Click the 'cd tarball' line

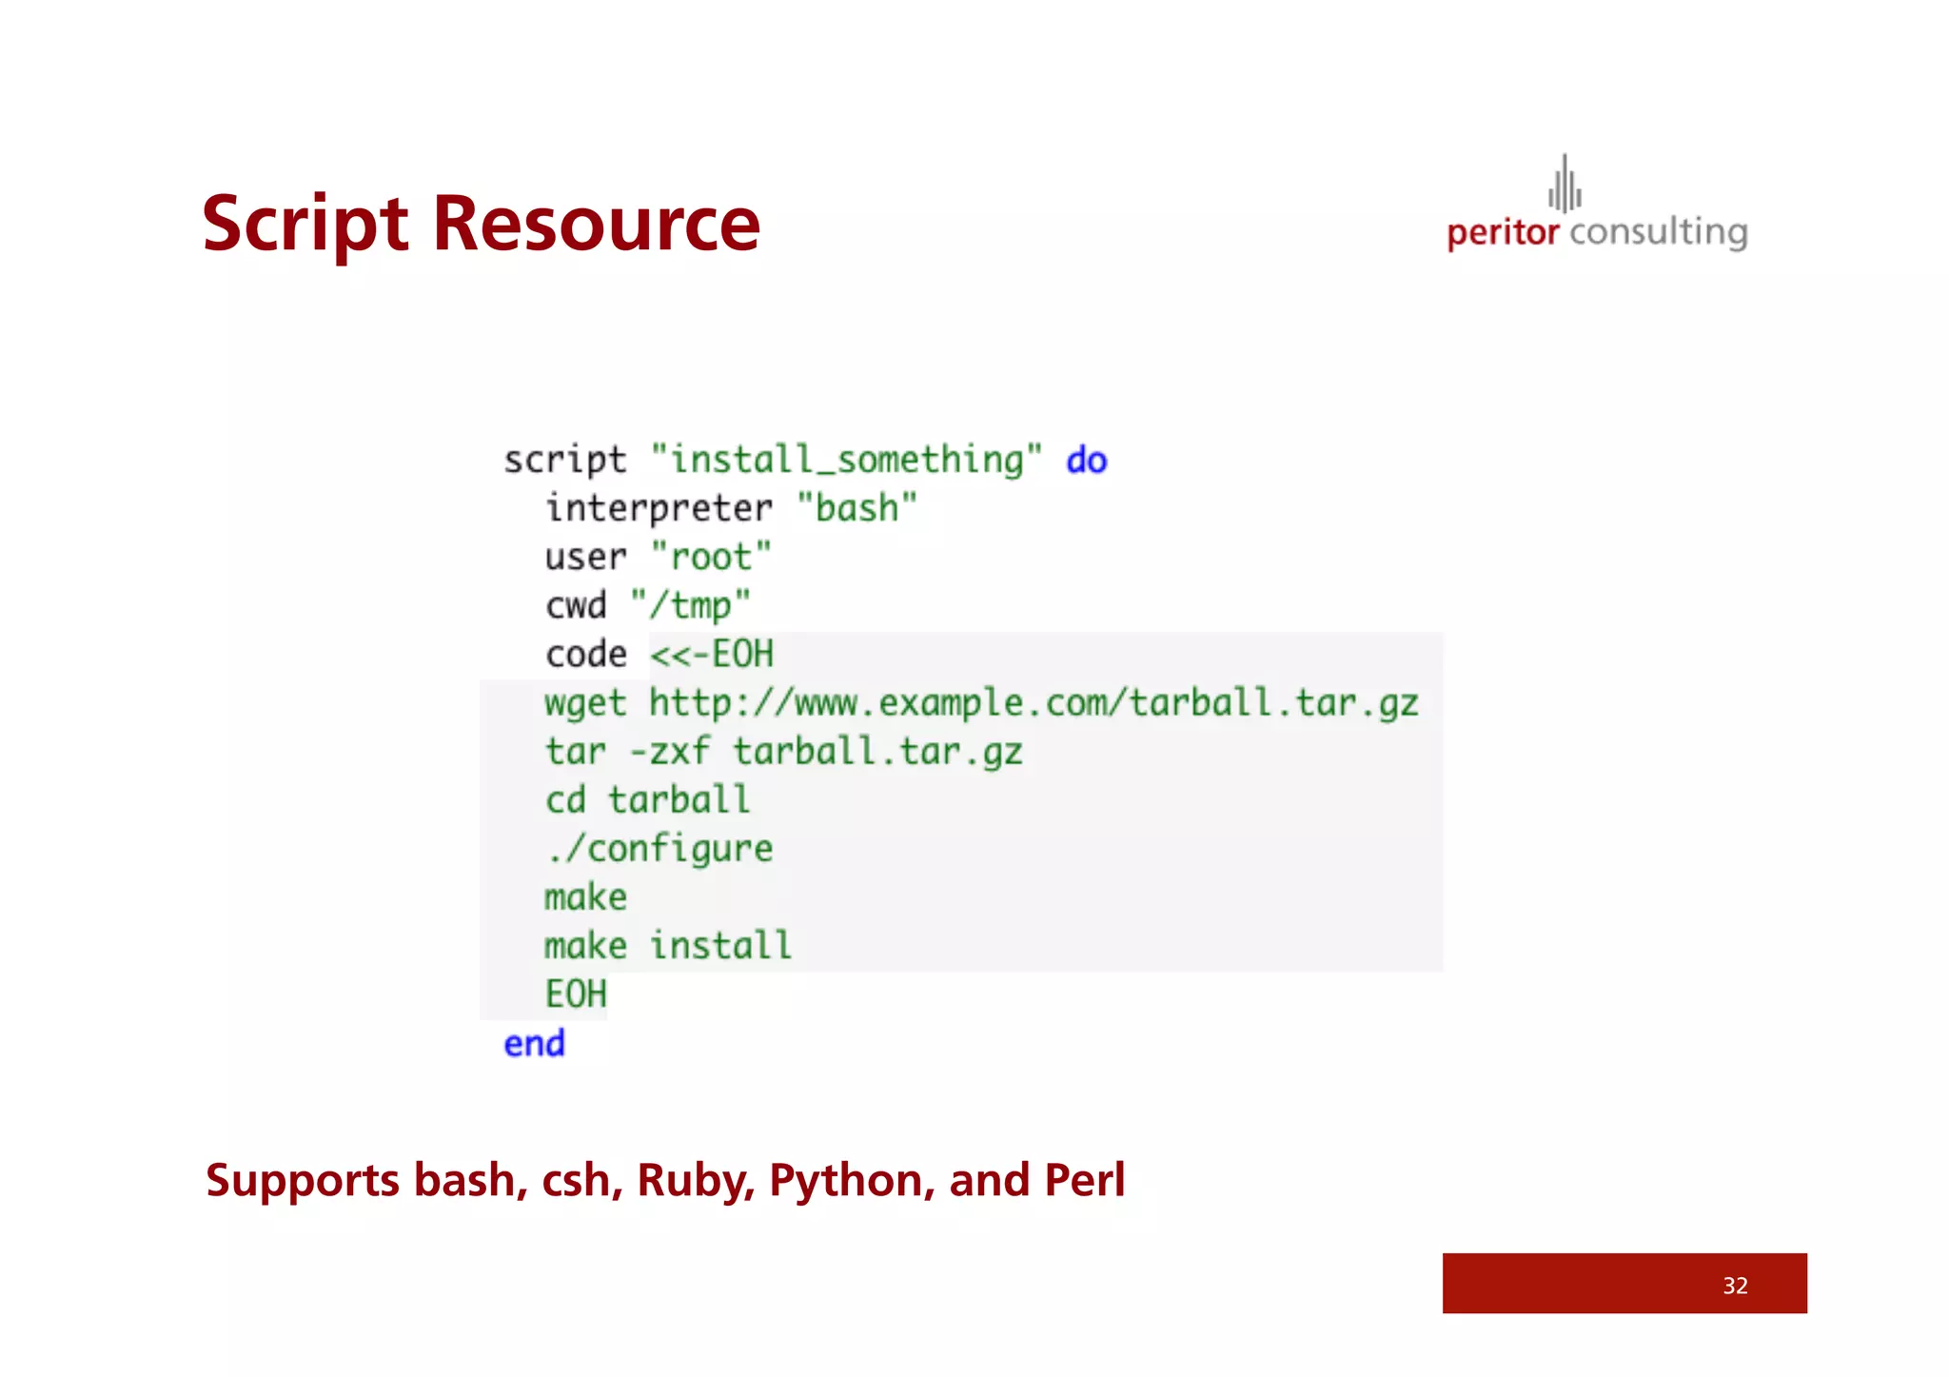(x=647, y=800)
